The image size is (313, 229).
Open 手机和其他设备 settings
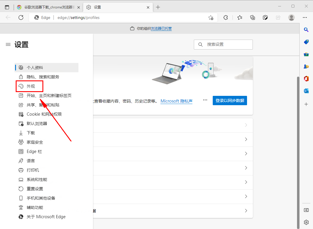[47, 198]
